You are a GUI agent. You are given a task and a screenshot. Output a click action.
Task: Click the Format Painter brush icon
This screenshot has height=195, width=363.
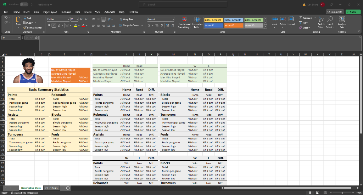click(x=26, y=27)
